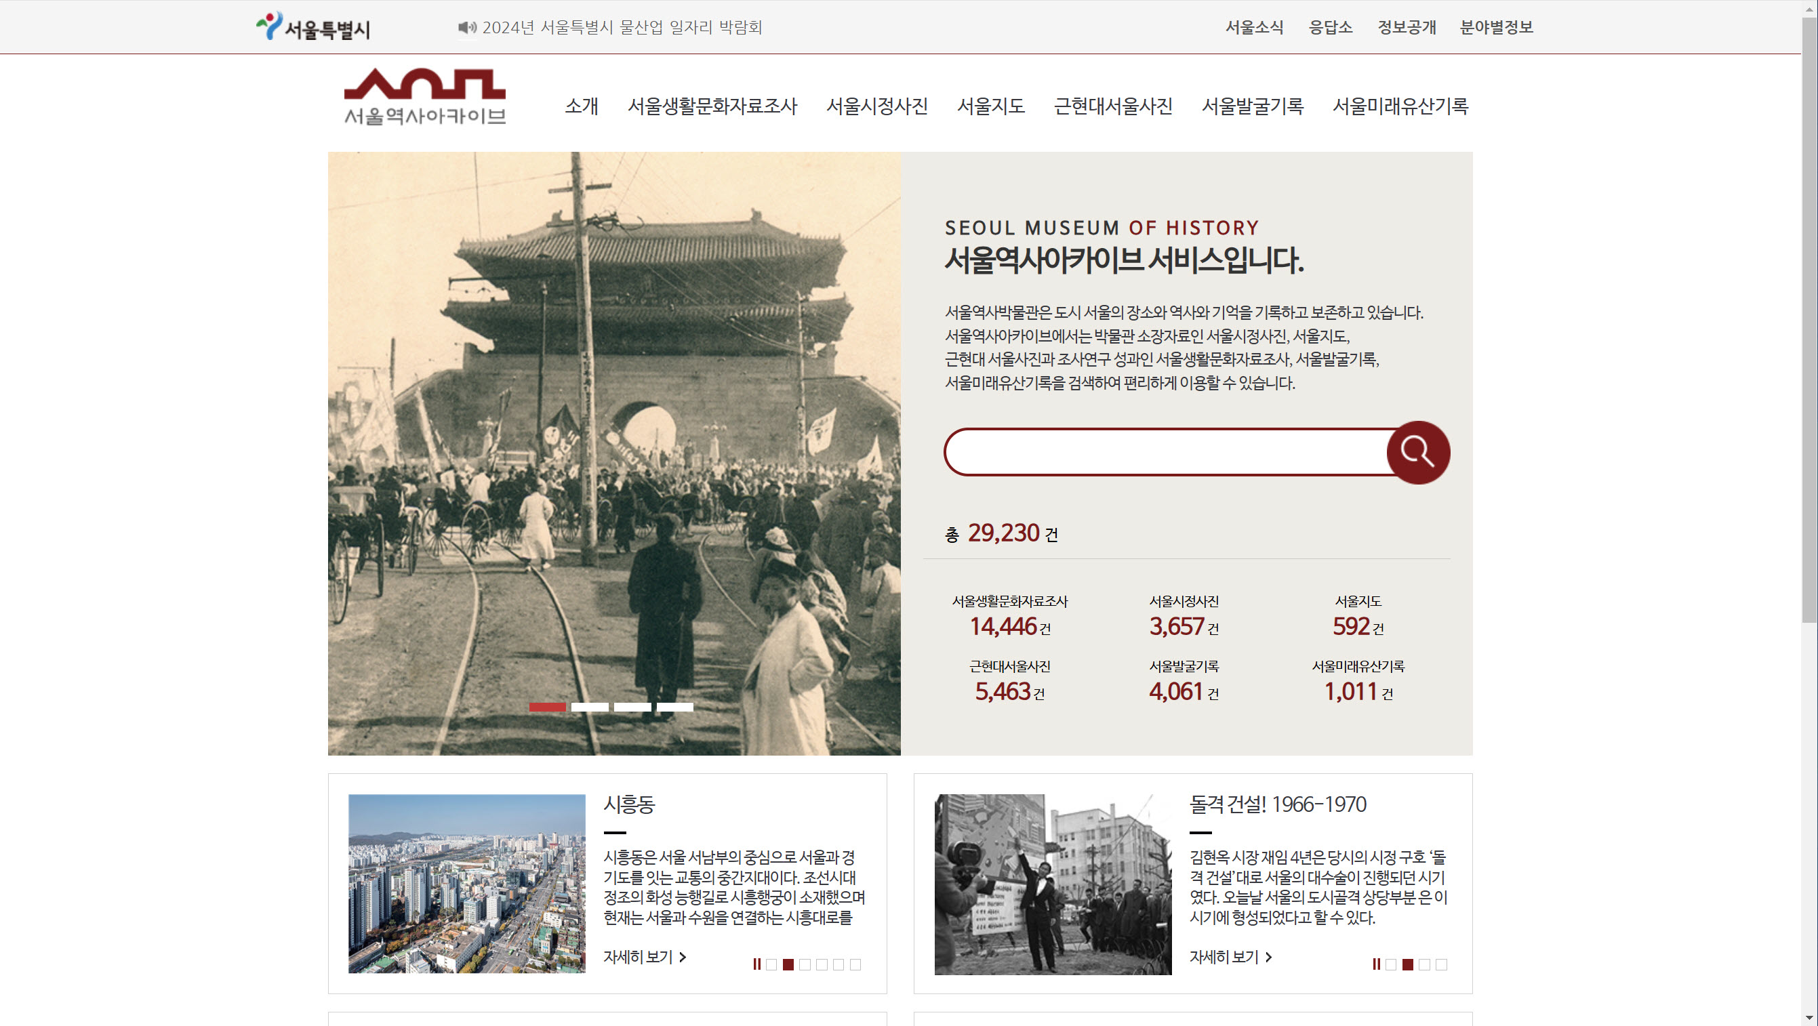The height and width of the screenshot is (1026, 1818).
Task: Click the Seoul Metropolitan City logo
Action: coord(312,27)
